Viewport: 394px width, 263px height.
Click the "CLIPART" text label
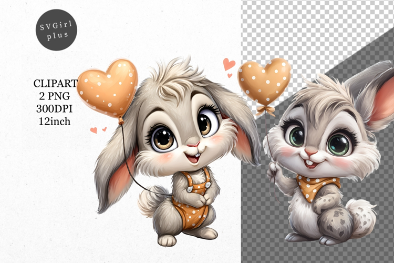point(55,83)
